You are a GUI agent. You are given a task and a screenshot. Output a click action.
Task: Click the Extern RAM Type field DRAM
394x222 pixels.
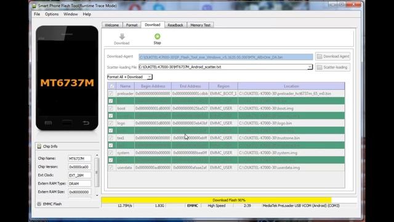pyautogui.click(x=79, y=184)
